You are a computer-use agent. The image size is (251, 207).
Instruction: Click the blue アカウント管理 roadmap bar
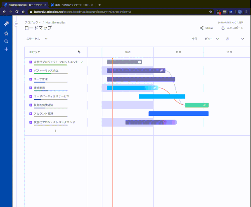click(x=178, y=114)
